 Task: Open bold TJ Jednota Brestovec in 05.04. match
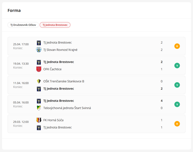(x=59, y=101)
